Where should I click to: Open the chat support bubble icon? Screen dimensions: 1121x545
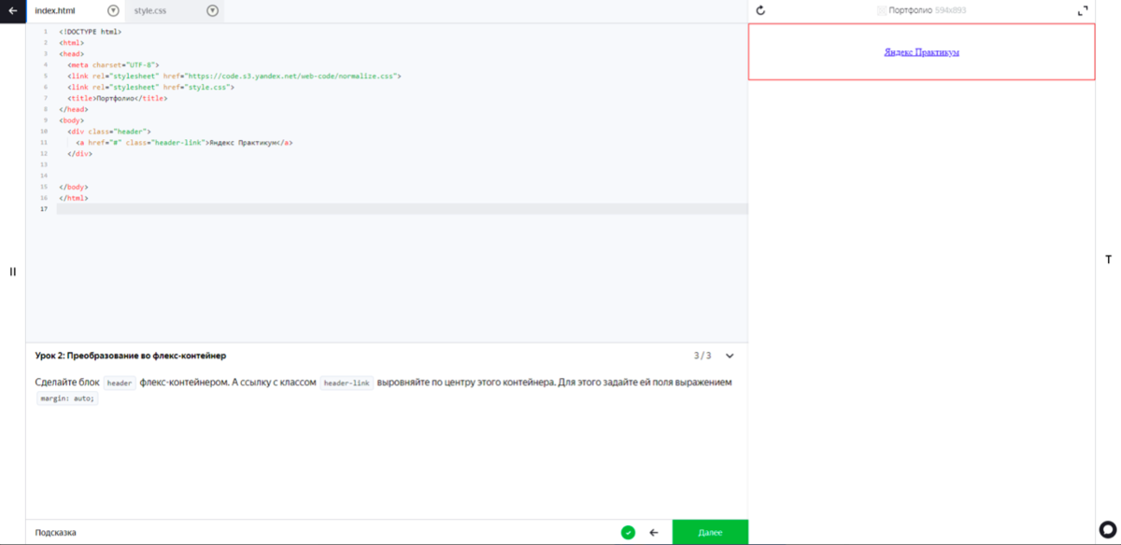point(1108,532)
